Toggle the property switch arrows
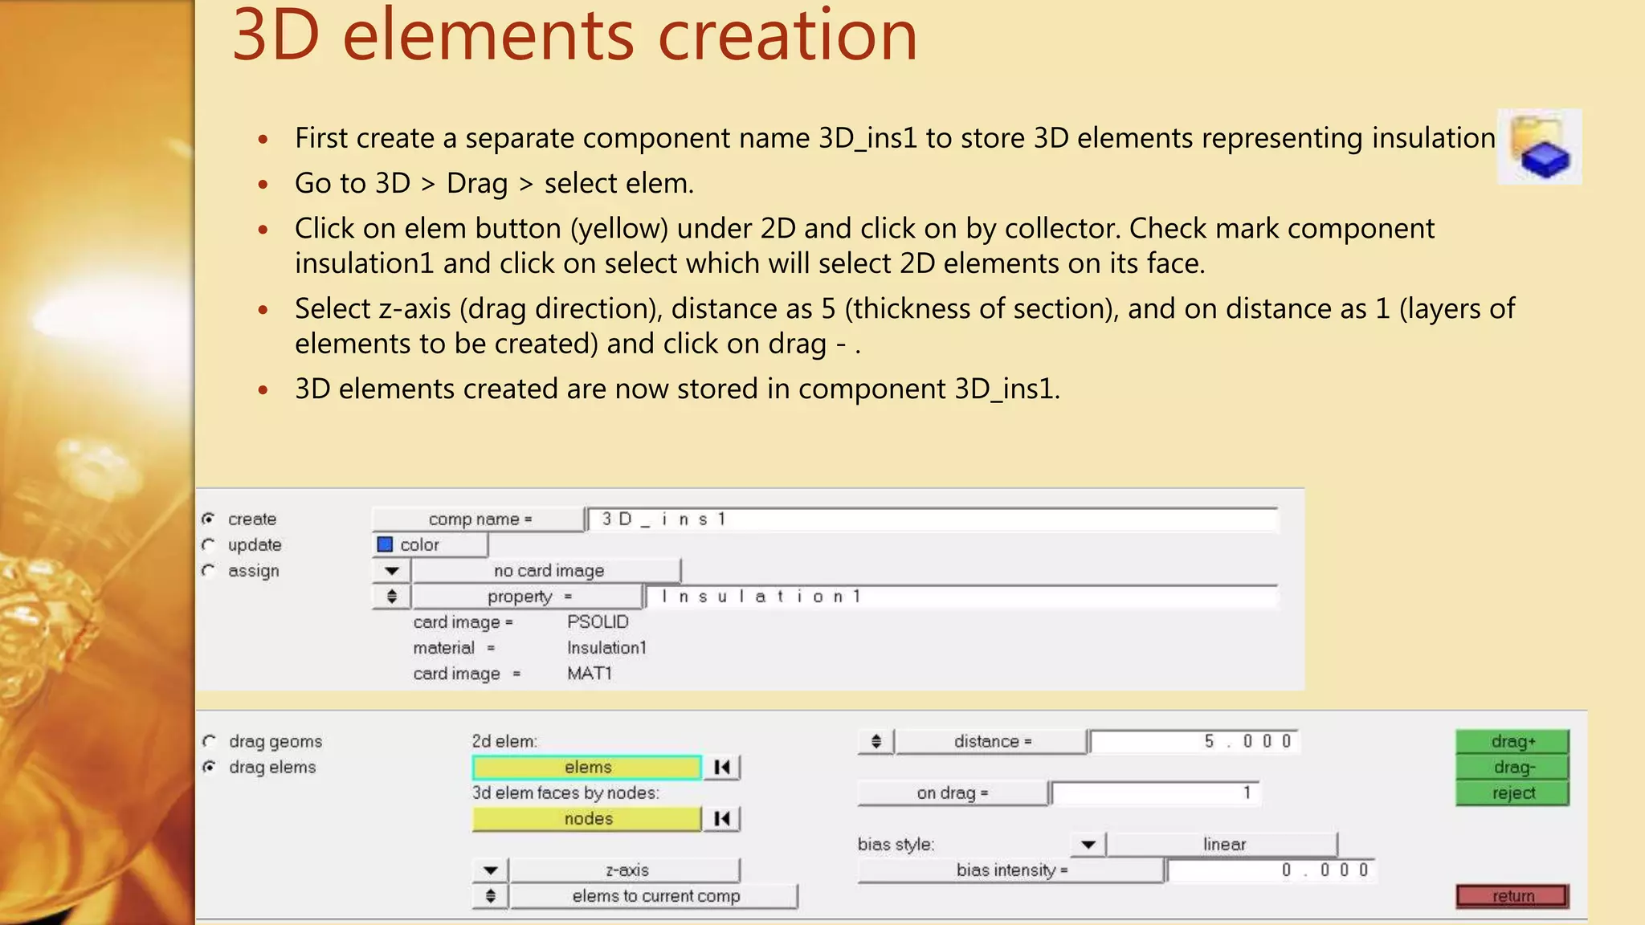The height and width of the screenshot is (925, 1645). pos(391,597)
